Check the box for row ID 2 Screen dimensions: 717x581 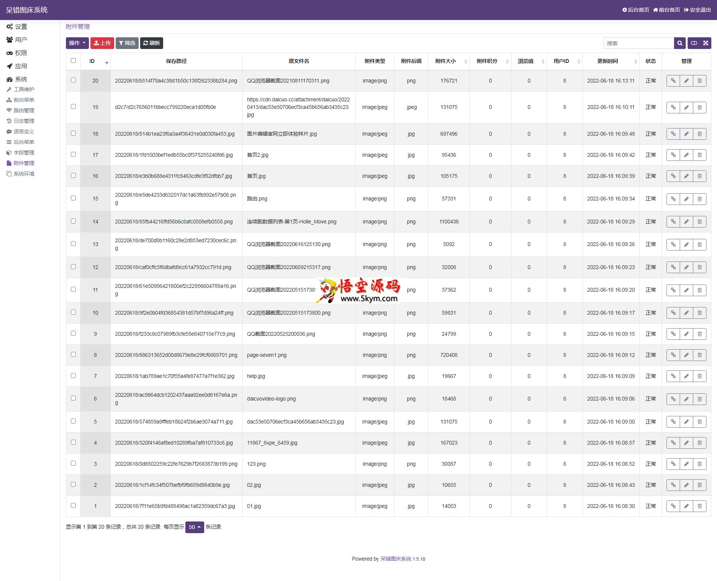73,484
